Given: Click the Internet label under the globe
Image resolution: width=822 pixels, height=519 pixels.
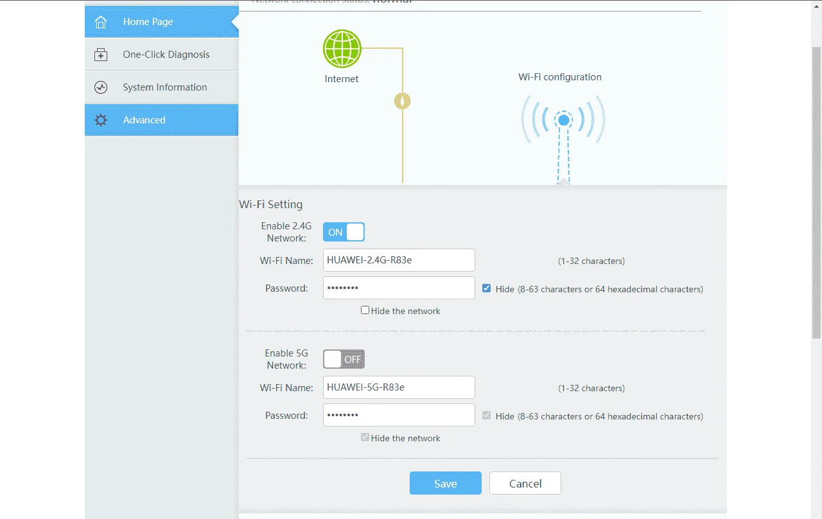Looking at the screenshot, I should click(x=342, y=79).
